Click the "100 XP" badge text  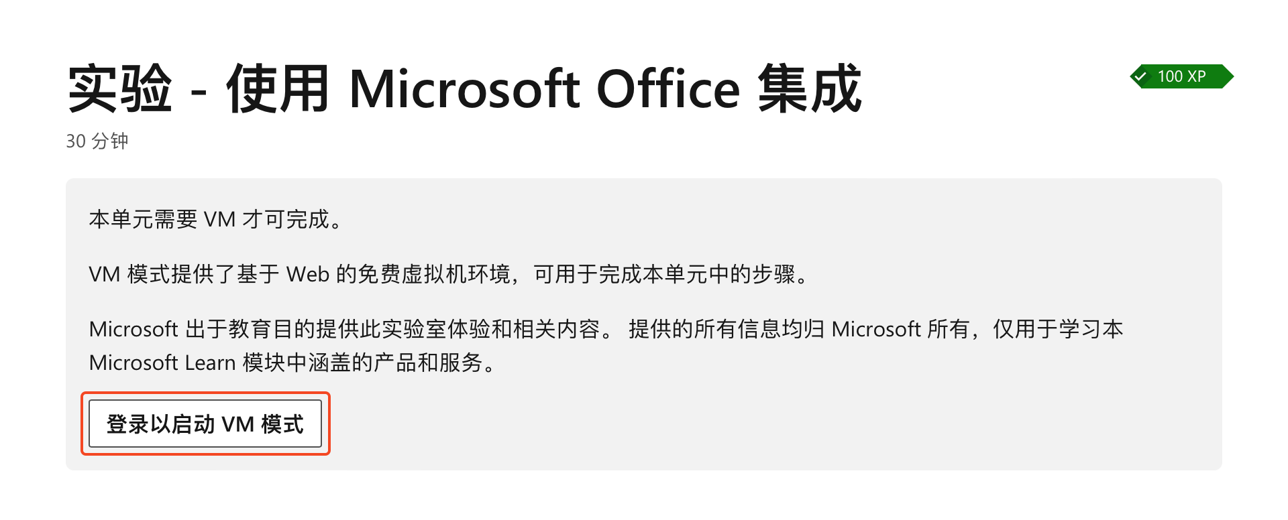(x=1181, y=76)
